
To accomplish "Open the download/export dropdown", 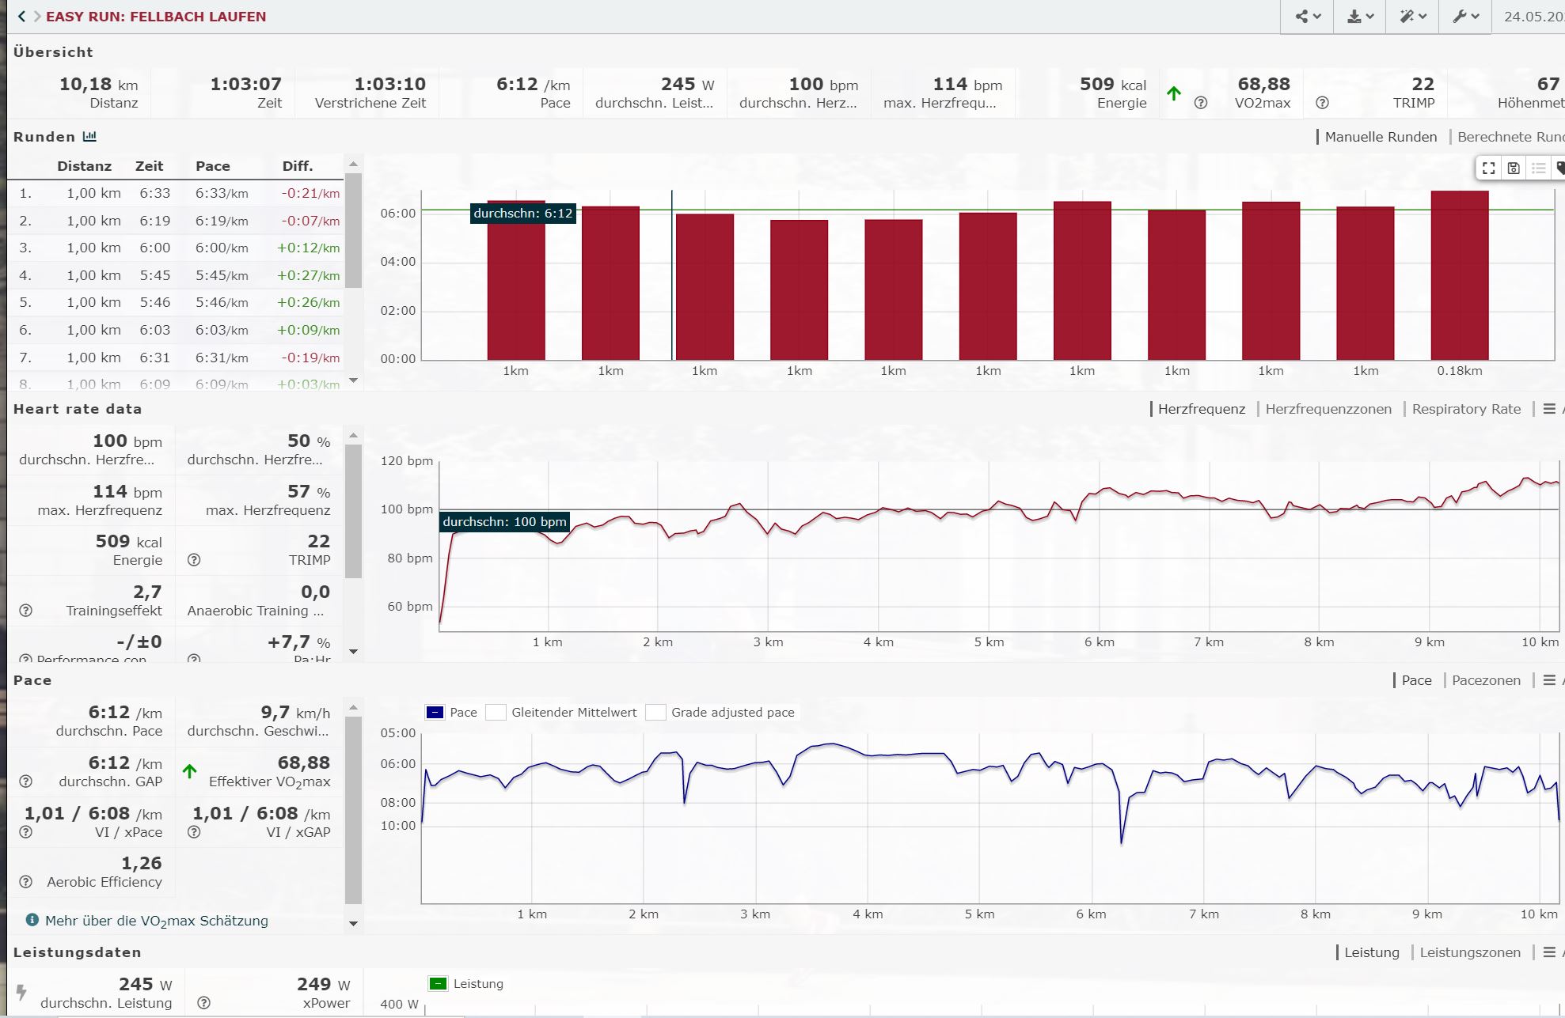I will [x=1360, y=17].
